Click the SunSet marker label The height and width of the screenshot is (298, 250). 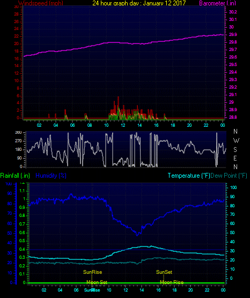(x=164, y=272)
